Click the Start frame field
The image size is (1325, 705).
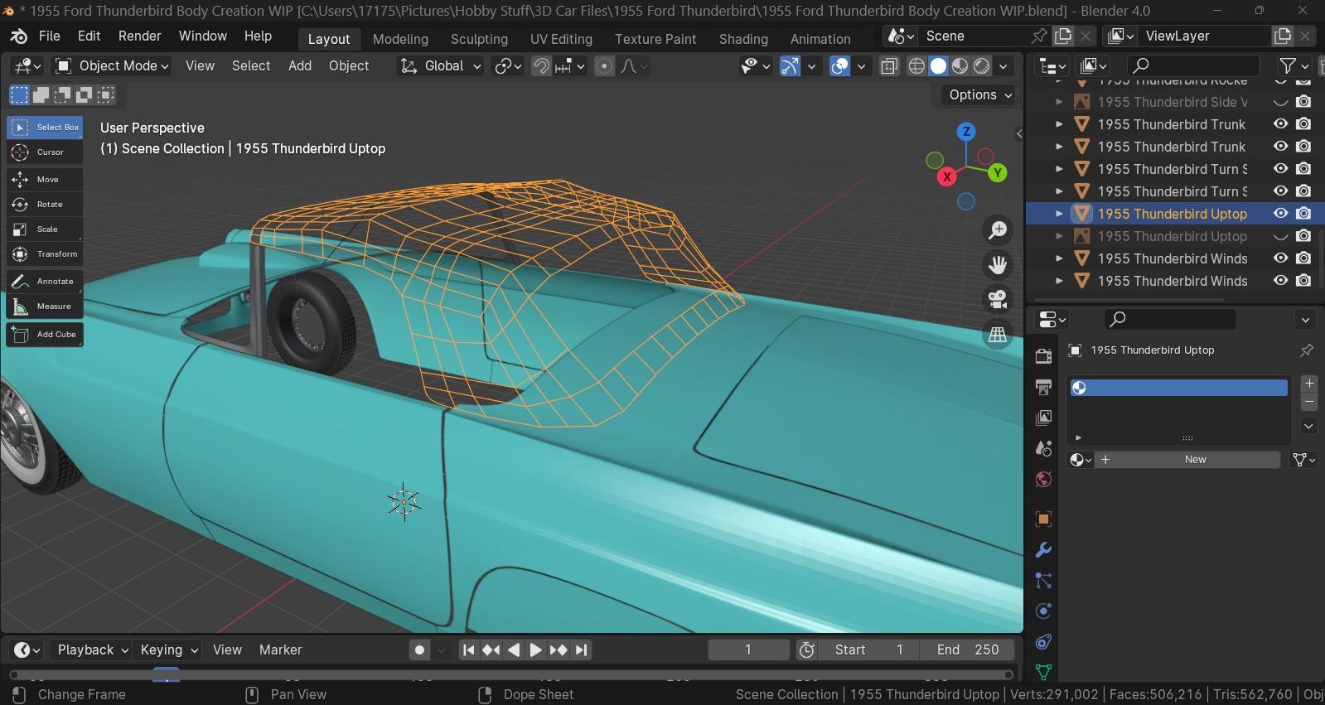pyautogui.click(x=869, y=650)
